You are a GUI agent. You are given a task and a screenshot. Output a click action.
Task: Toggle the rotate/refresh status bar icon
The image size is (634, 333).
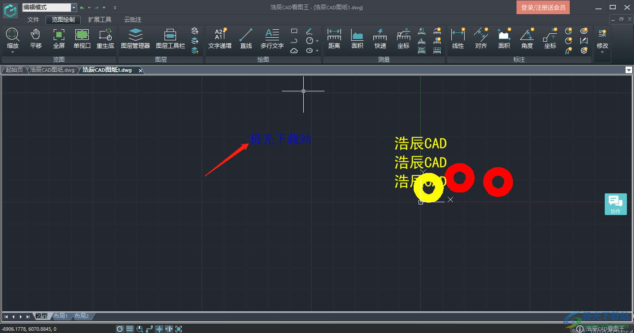pyautogui.click(x=120, y=329)
